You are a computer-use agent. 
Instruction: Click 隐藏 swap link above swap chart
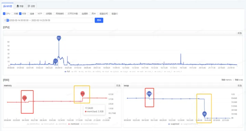coord(239,80)
